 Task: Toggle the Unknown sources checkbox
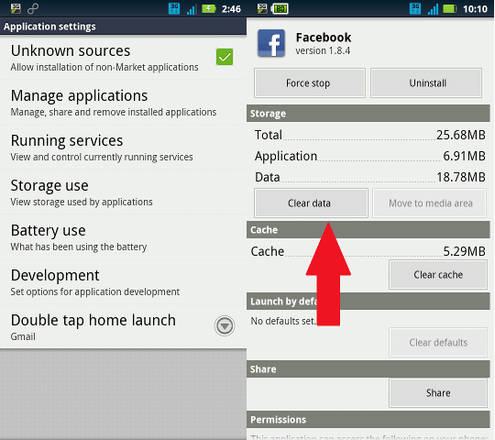[x=225, y=57]
